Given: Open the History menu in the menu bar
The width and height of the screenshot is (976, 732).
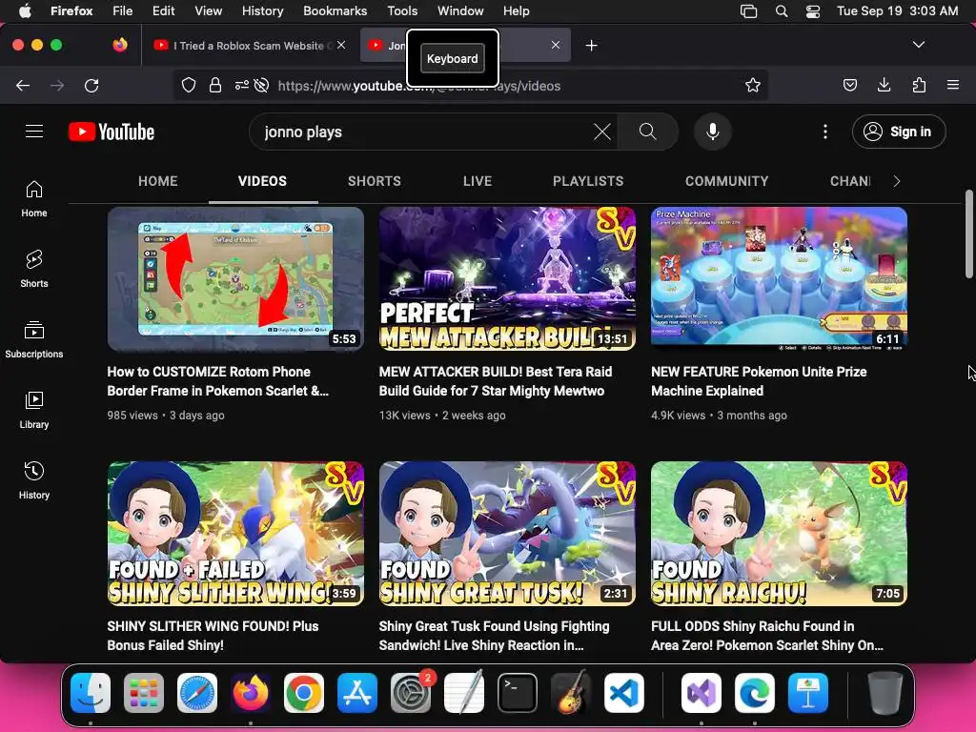Looking at the screenshot, I should coord(263,11).
